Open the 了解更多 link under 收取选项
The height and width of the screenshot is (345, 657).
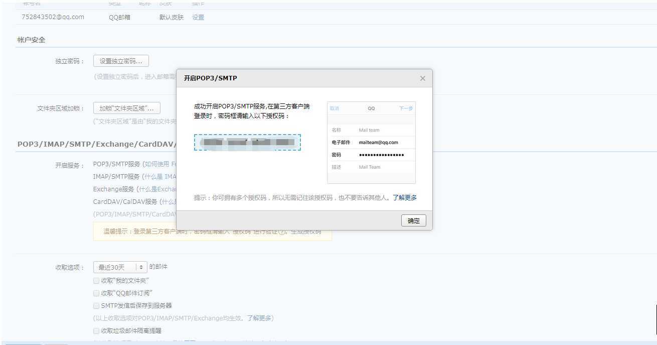259,318
